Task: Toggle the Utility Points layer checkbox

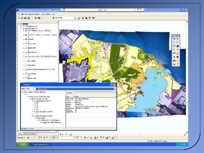Action: tap(26, 44)
